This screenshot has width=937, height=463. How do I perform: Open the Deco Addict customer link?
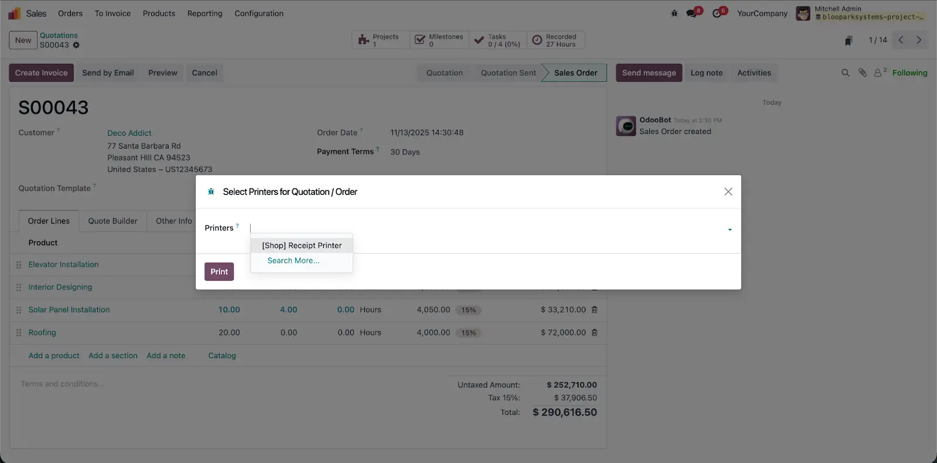(129, 133)
